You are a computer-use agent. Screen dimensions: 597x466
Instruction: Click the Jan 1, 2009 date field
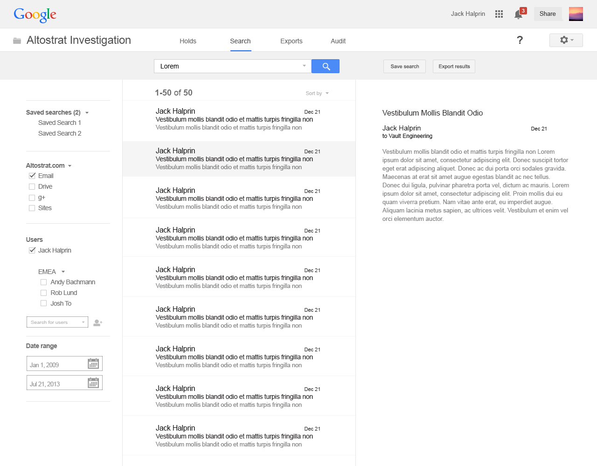[64, 363]
